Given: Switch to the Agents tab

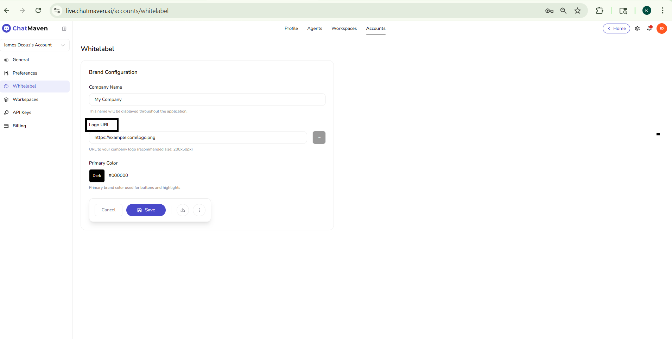Looking at the screenshot, I should pyautogui.click(x=315, y=28).
